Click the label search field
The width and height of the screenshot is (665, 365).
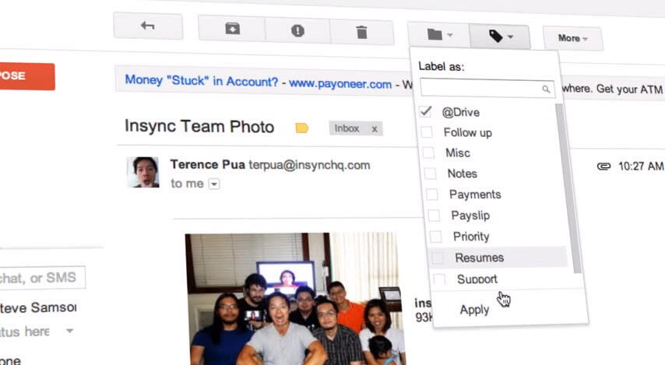(x=487, y=88)
